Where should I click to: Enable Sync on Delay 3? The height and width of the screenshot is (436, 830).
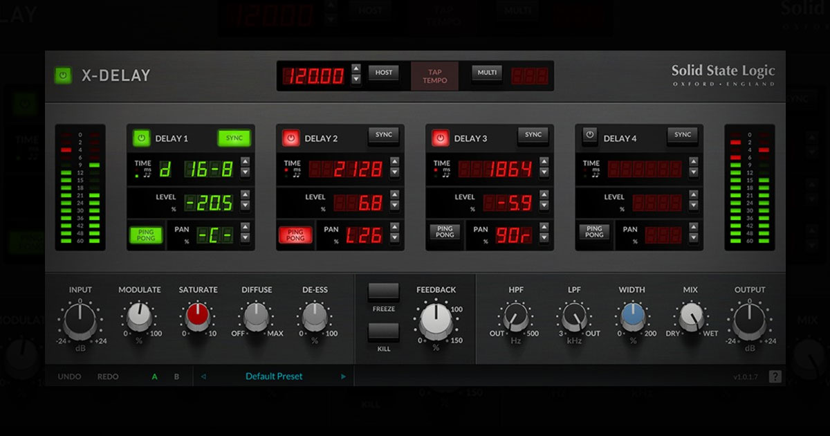[x=533, y=136]
